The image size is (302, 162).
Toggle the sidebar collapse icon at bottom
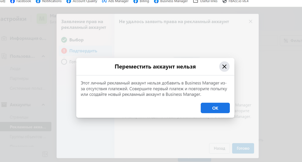pos(45,154)
